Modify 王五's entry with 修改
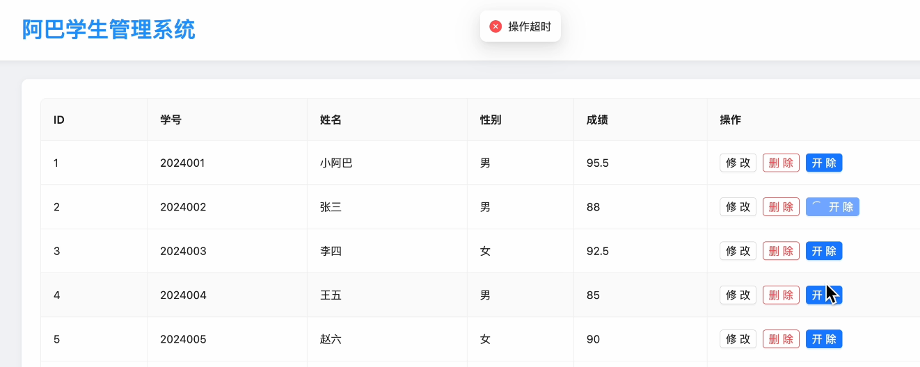 coord(738,295)
